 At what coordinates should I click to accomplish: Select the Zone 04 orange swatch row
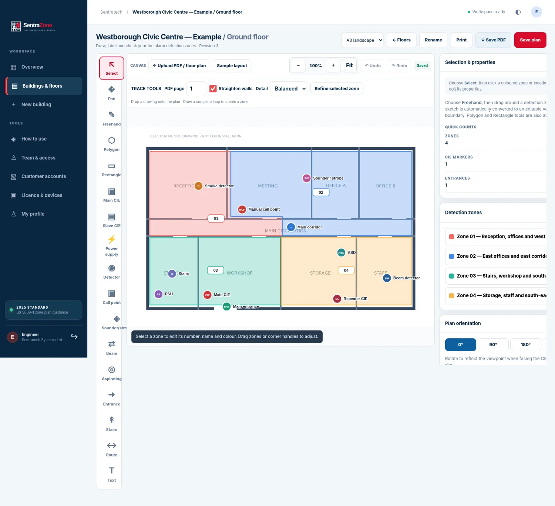(x=496, y=295)
